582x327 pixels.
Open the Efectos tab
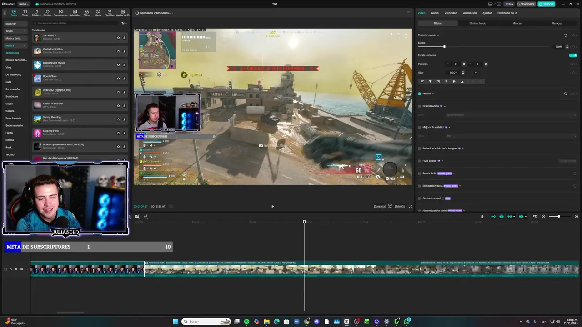(47, 13)
